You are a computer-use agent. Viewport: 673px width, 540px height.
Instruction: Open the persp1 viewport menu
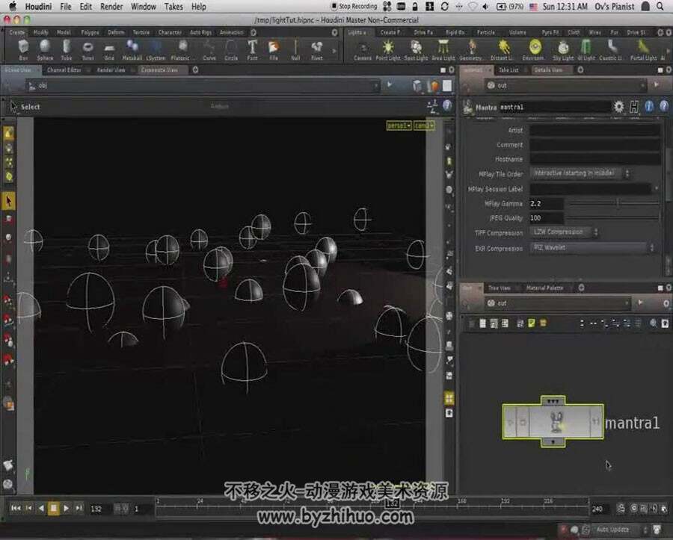(x=399, y=125)
